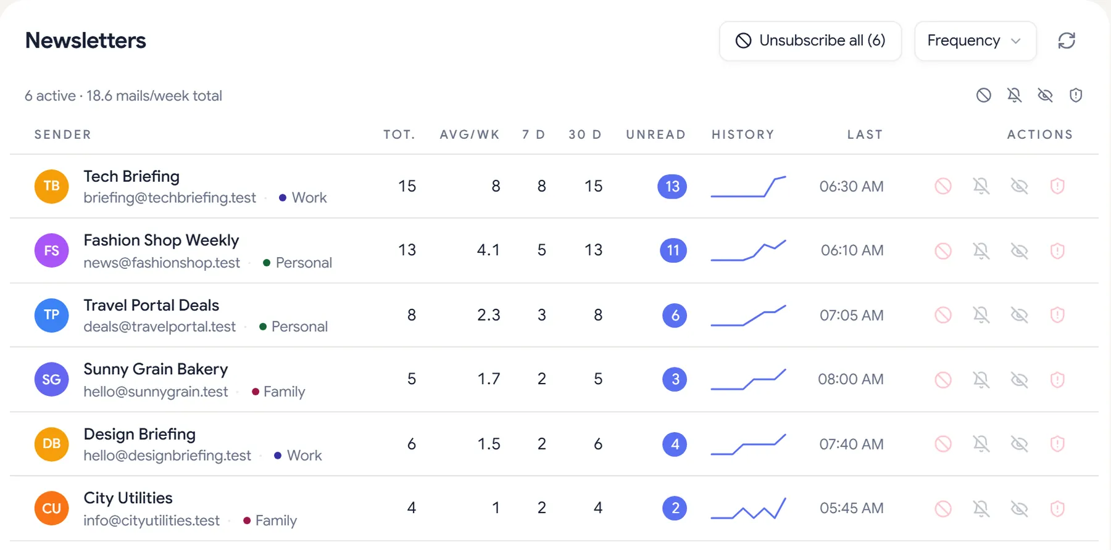Click bulk block shield icon above table
The height and width of the screenshot is (550, 1111).
(1076, 95)
